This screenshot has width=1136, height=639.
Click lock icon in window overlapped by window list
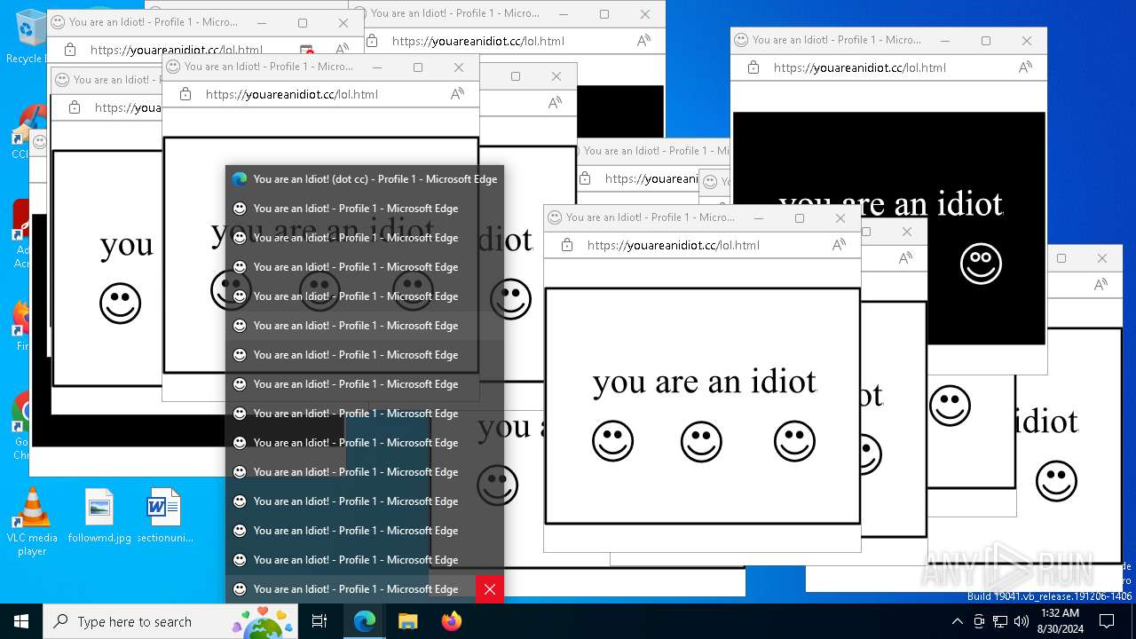185,94
